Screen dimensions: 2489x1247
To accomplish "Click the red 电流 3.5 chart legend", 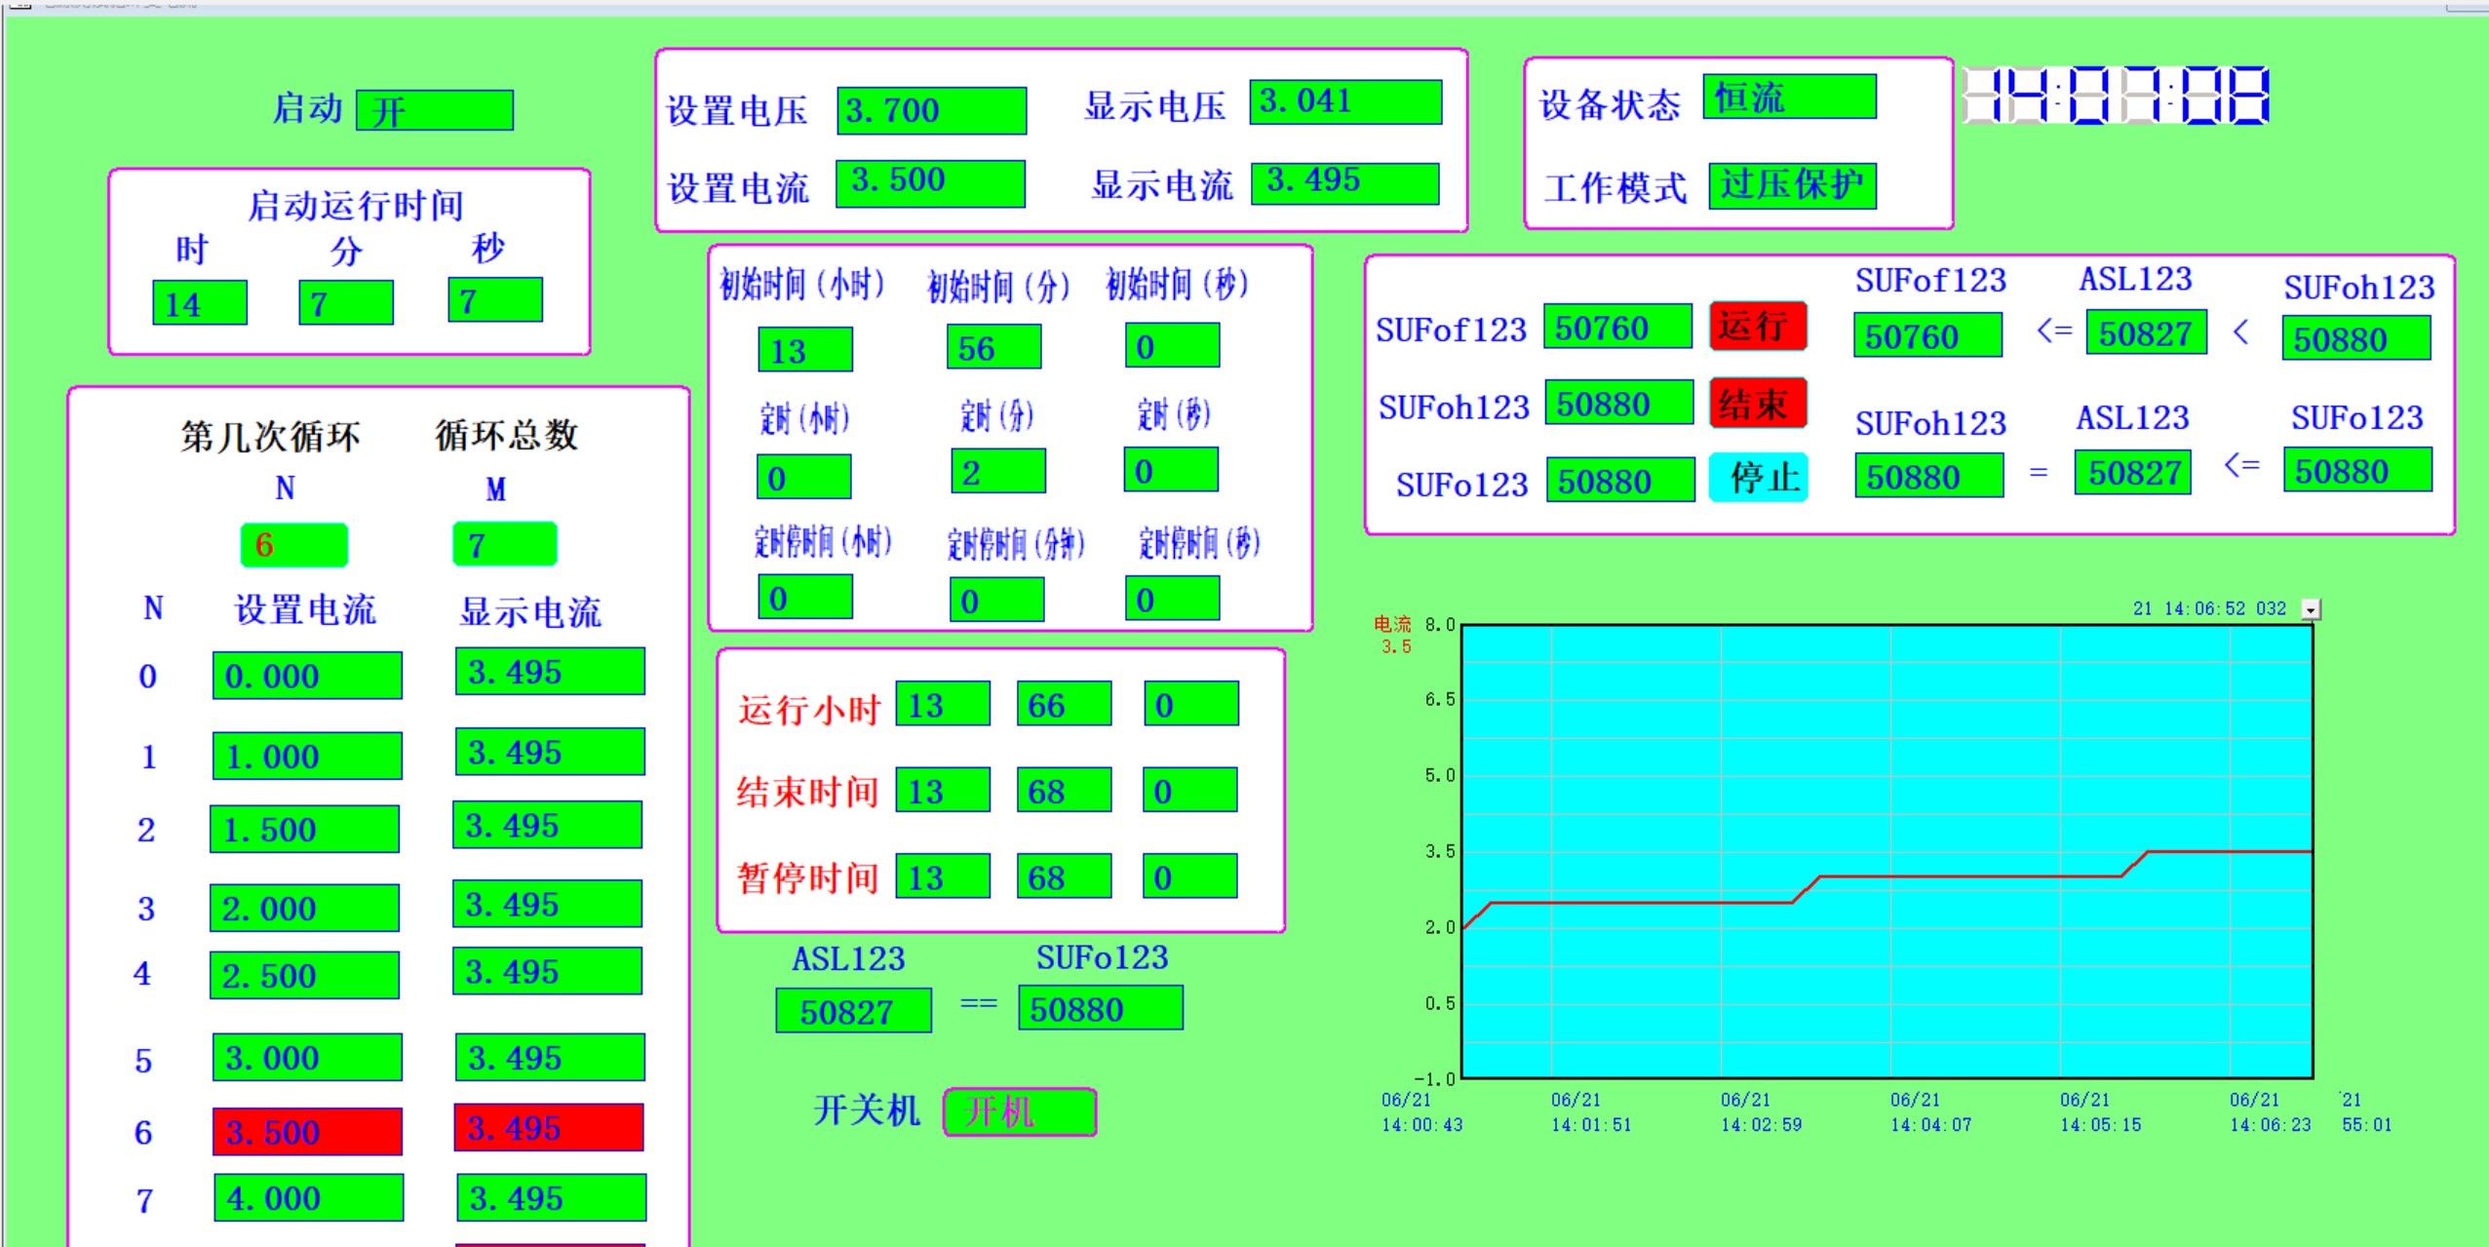I will click(x=1393, y=634).
